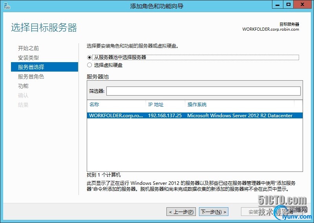The height and width of the screenshot is (223, 314).
Task: Open the 功能 wizard step
Action: click(x=23, y=86)
